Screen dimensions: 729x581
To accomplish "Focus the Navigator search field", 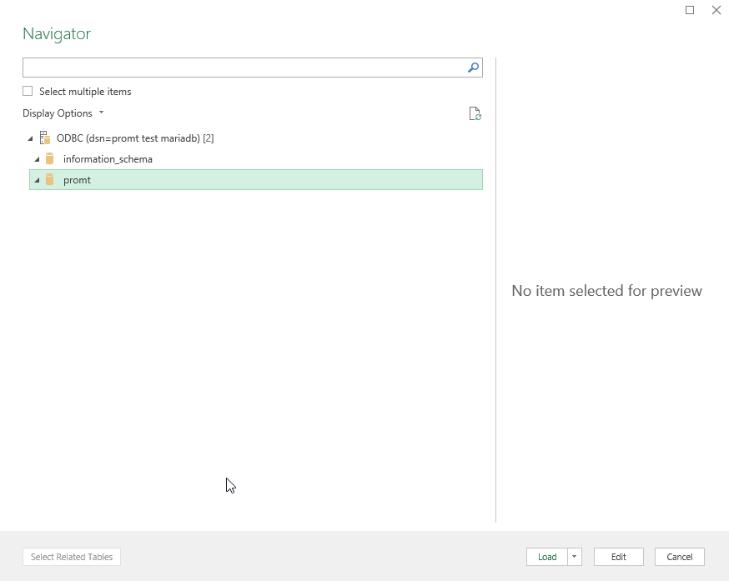I will point(242,68).
